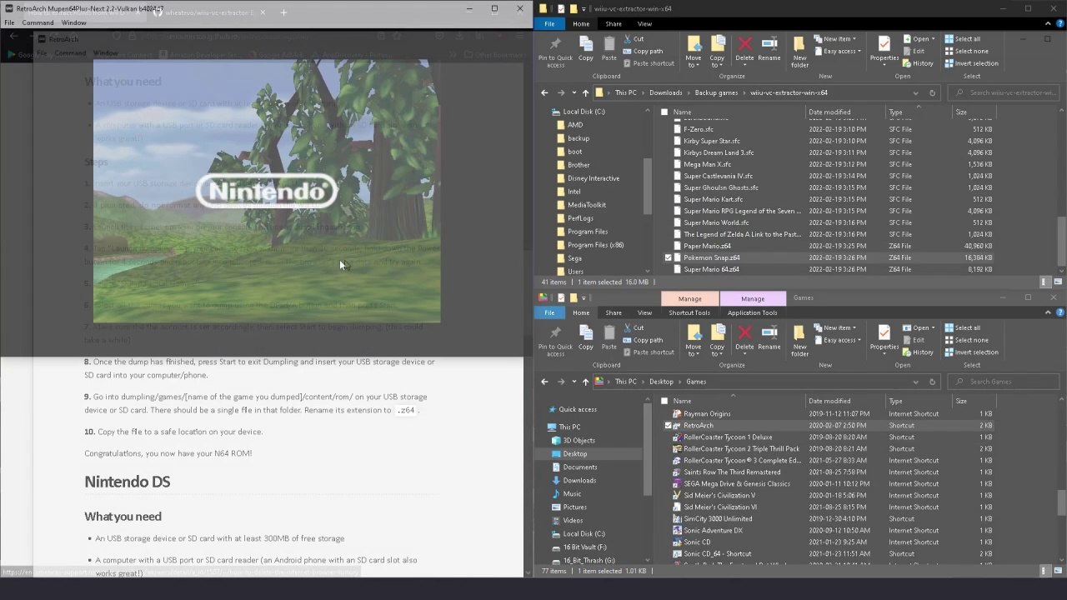Click Invert selection in wiiu-vc-extractor window ribbon

(x=971, y=63)
